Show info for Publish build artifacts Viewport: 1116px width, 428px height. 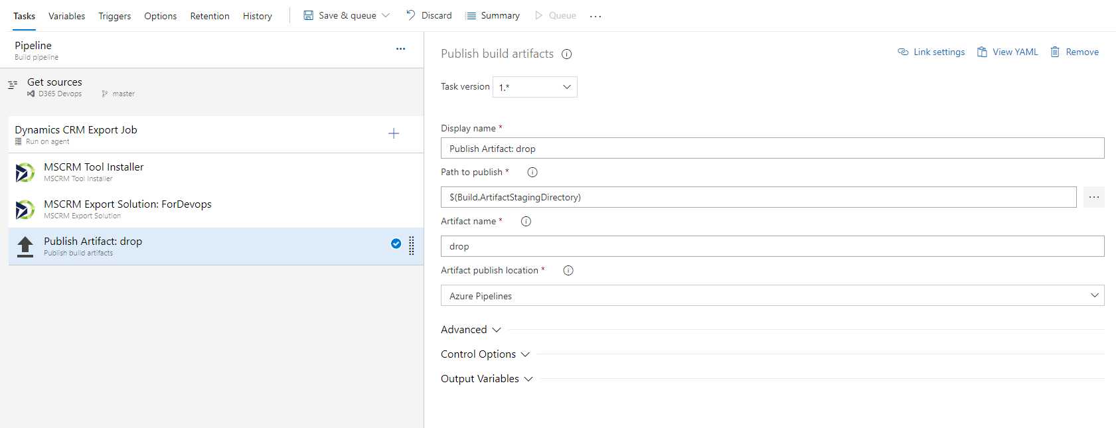click(567, 54)
